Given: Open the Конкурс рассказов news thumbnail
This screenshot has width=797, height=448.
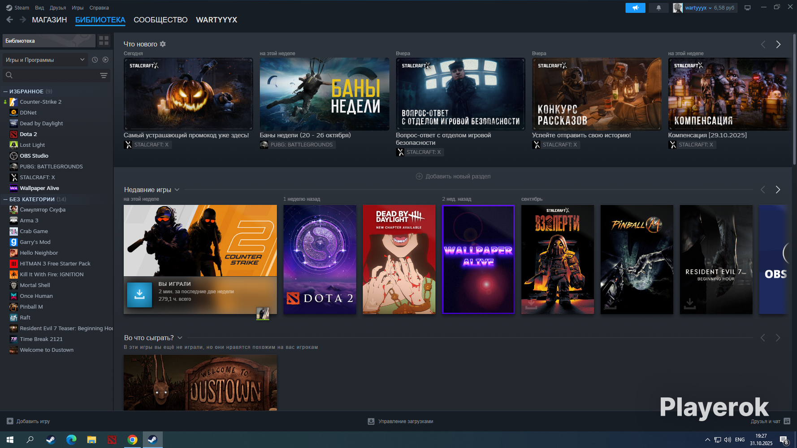Looking at the screenshot, I should point(597,94).
